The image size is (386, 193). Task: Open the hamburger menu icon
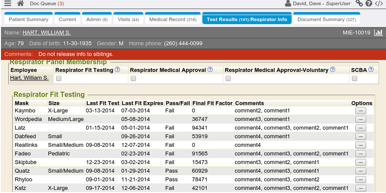click(7, 4)
